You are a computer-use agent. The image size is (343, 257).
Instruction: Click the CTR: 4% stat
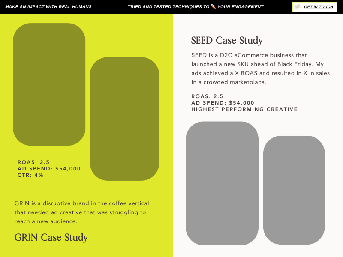click(x=30, y=175)
